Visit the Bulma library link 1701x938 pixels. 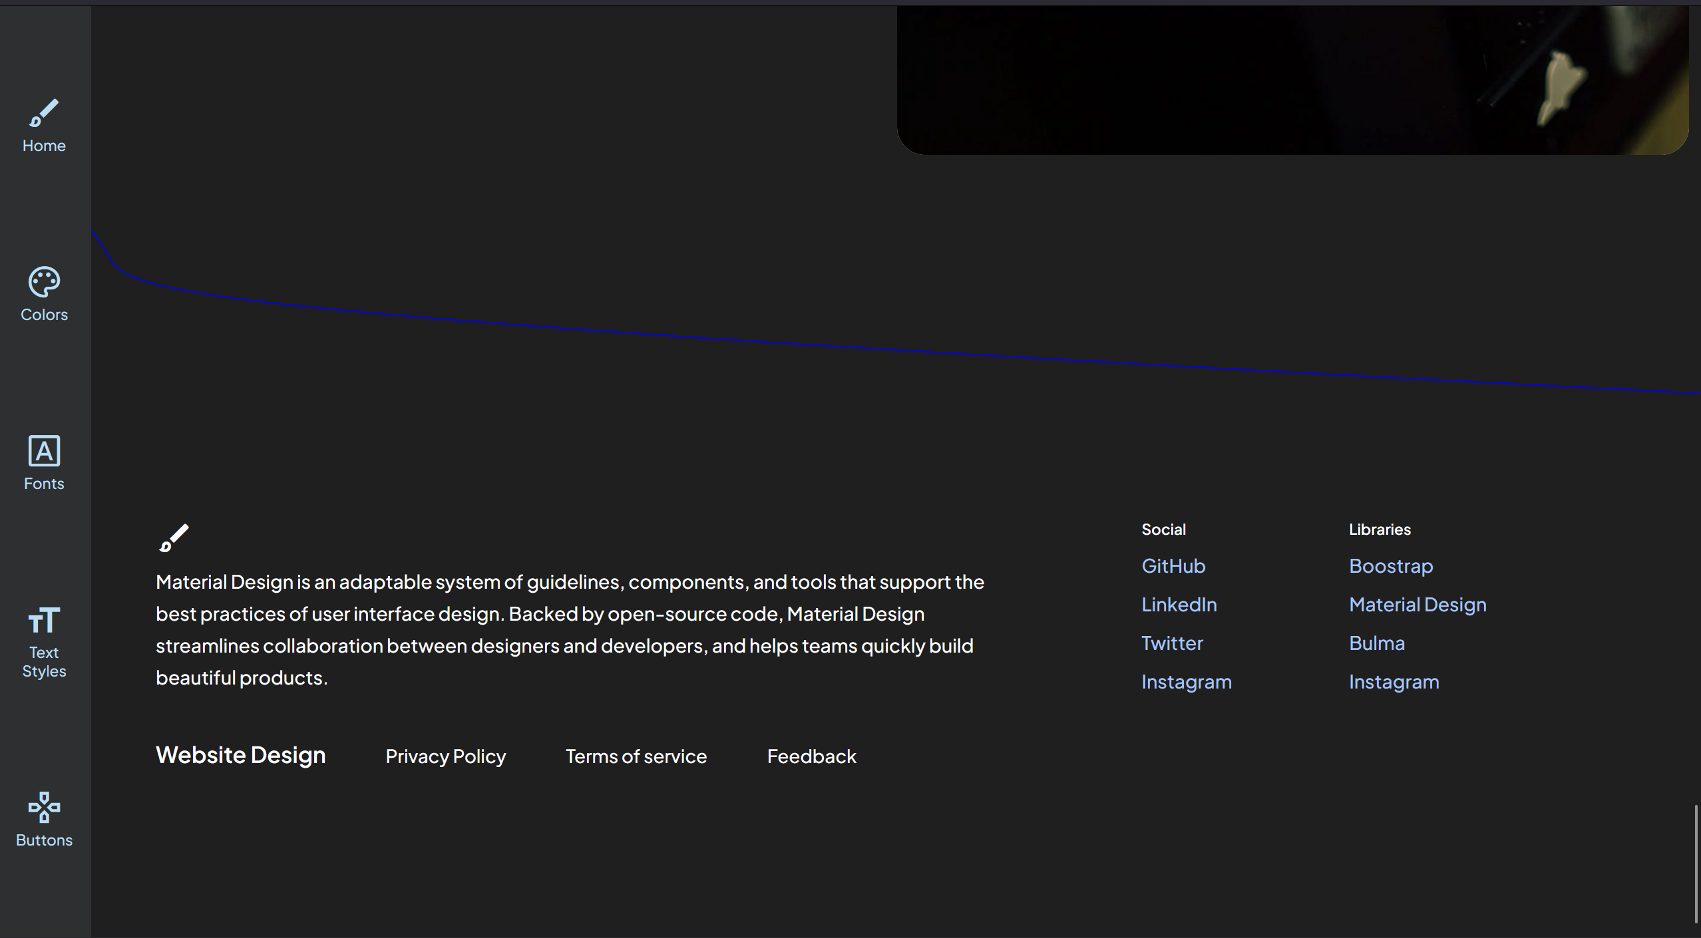[1377, 643]
